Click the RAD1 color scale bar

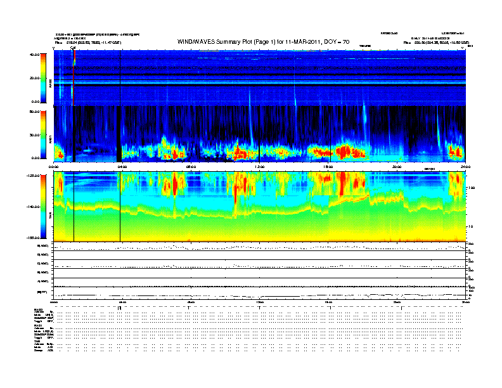pos(43,134)
